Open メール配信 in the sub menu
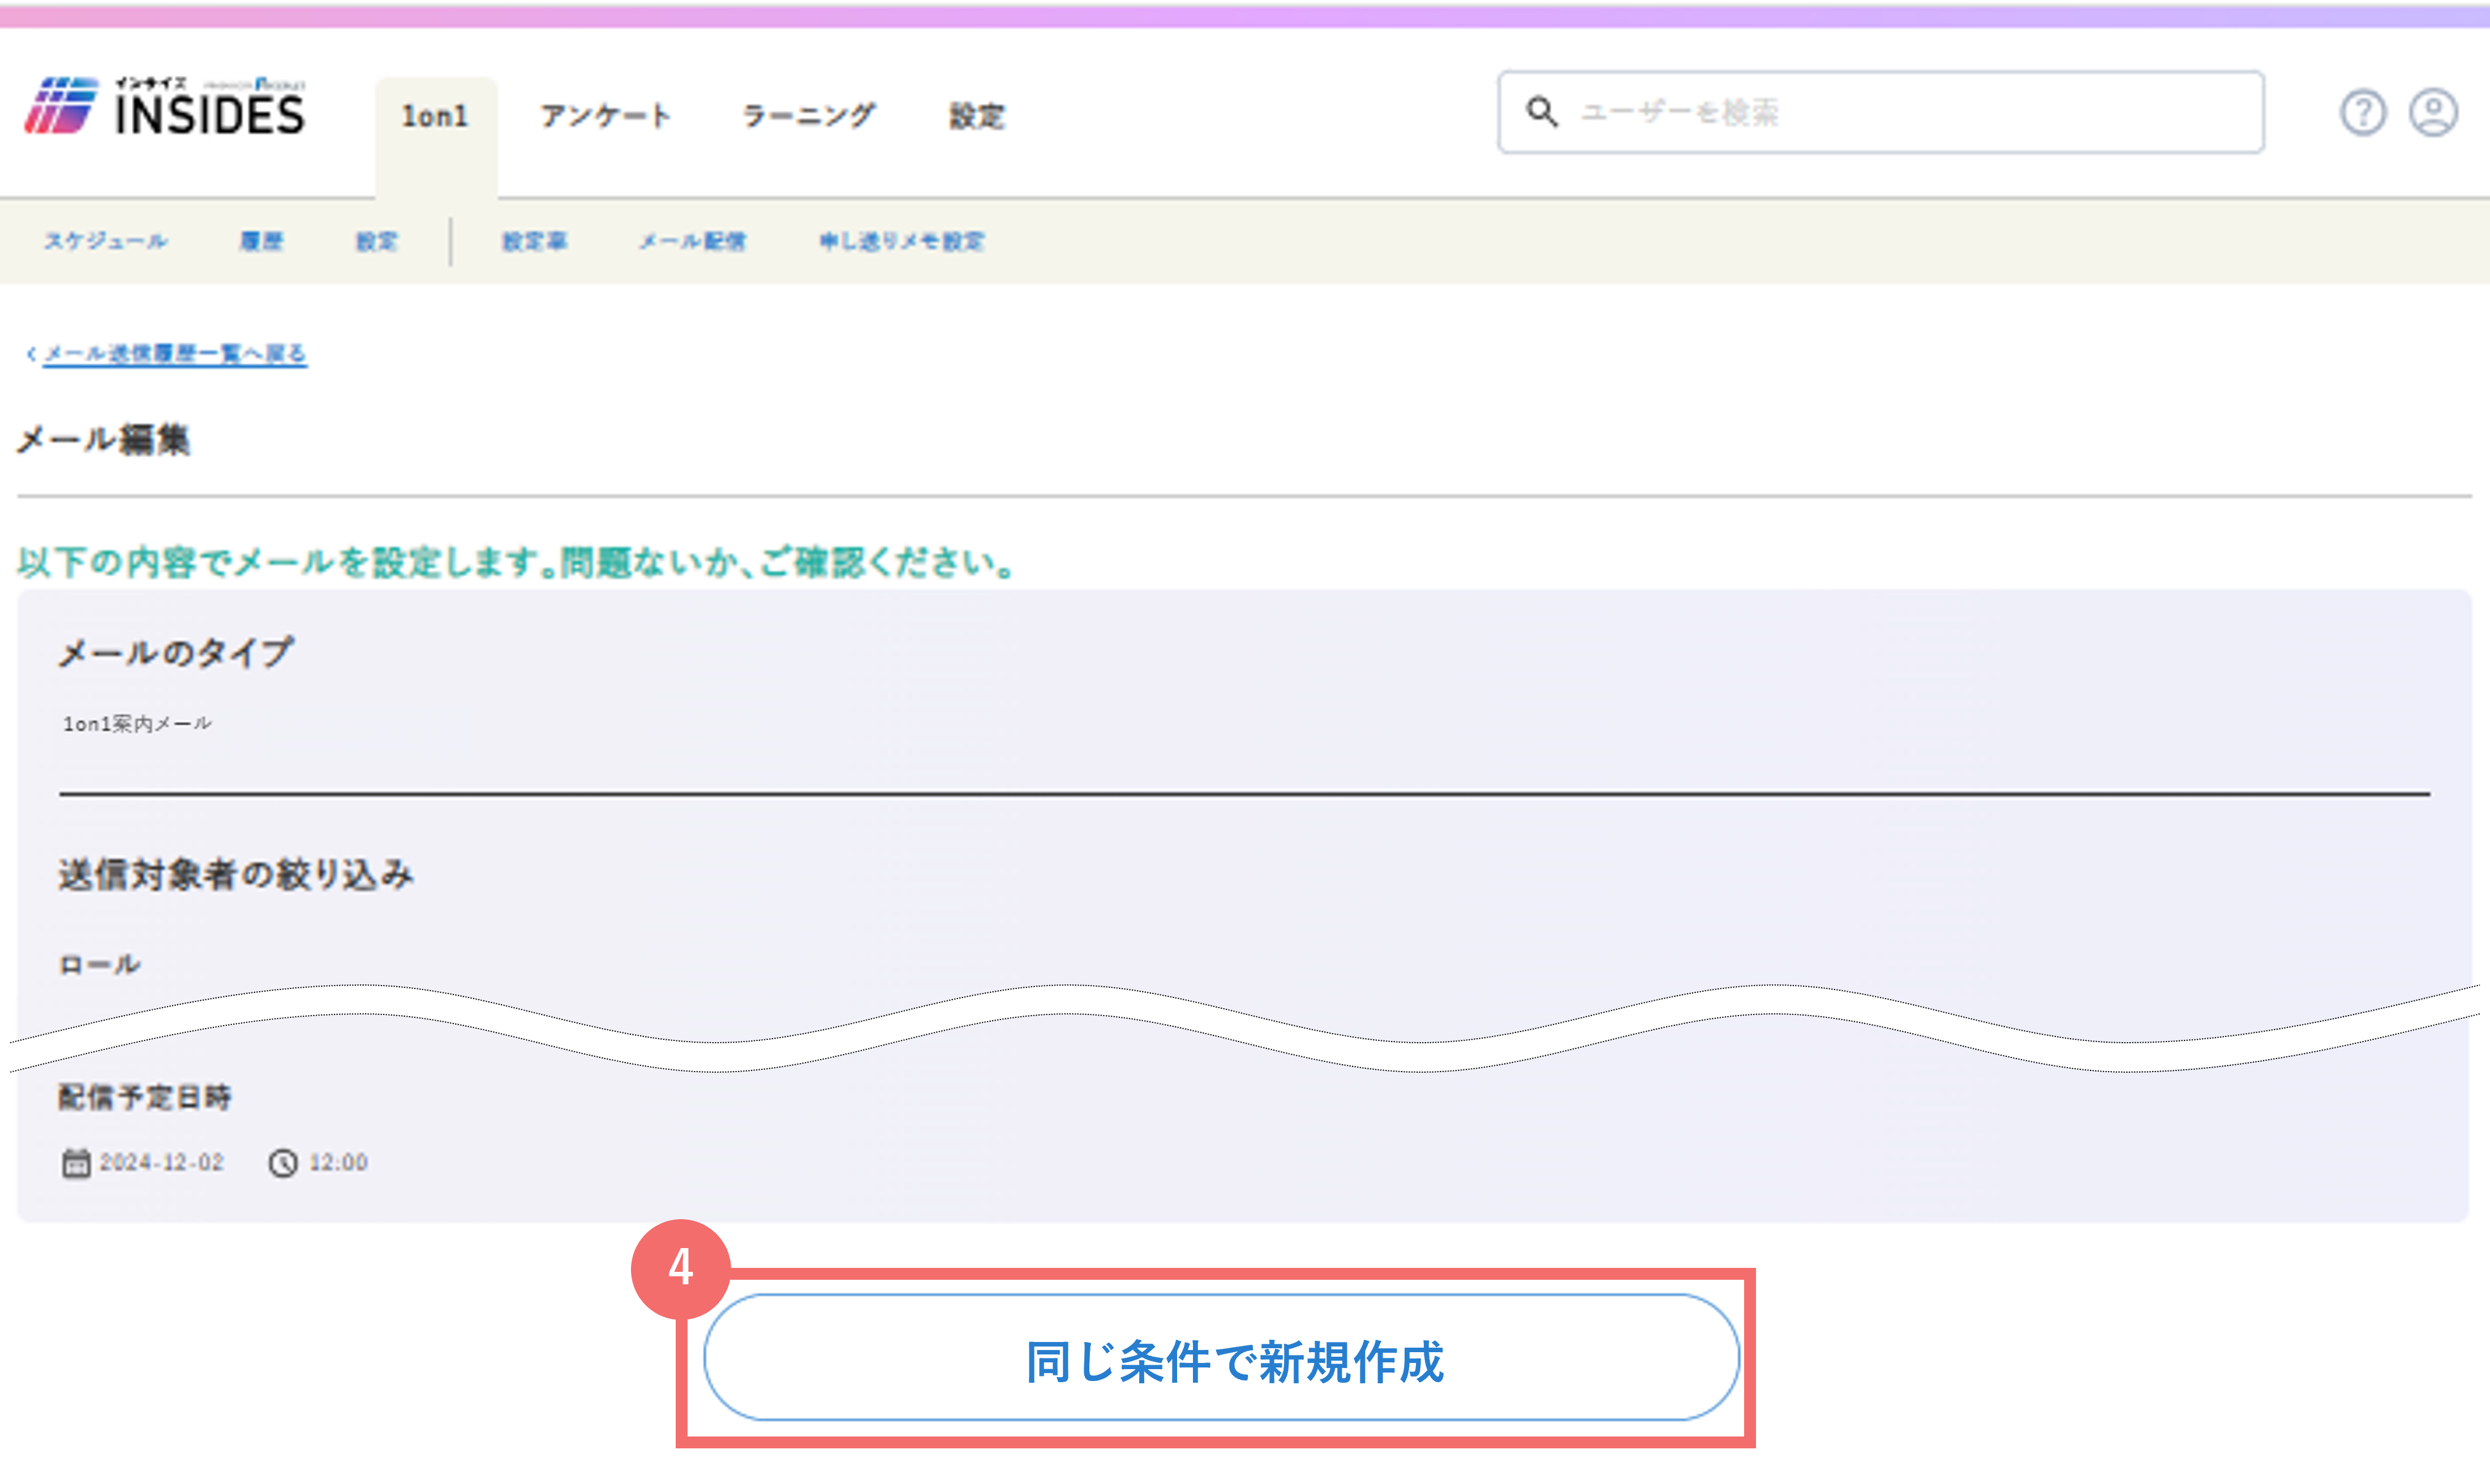Screen dimensions: 2490x1484 [x=693, y=241]
